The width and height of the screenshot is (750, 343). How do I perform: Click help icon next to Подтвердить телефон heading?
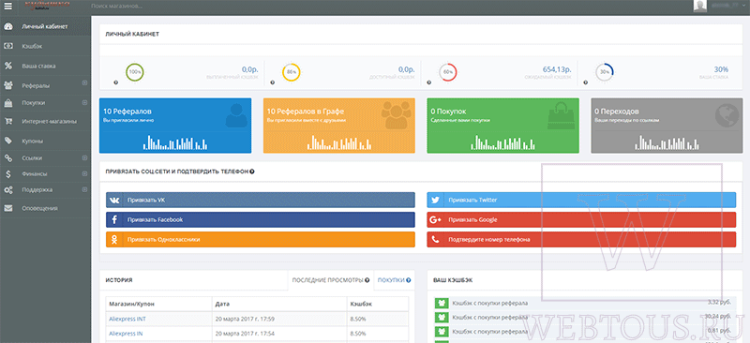[252, 171]
